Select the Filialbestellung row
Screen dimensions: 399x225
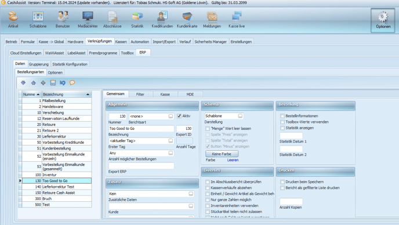point(57,100)
